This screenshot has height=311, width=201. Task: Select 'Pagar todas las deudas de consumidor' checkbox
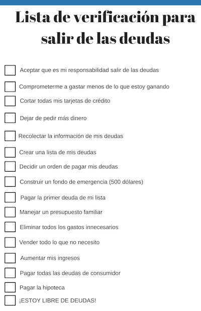click(x=10, y=273)
